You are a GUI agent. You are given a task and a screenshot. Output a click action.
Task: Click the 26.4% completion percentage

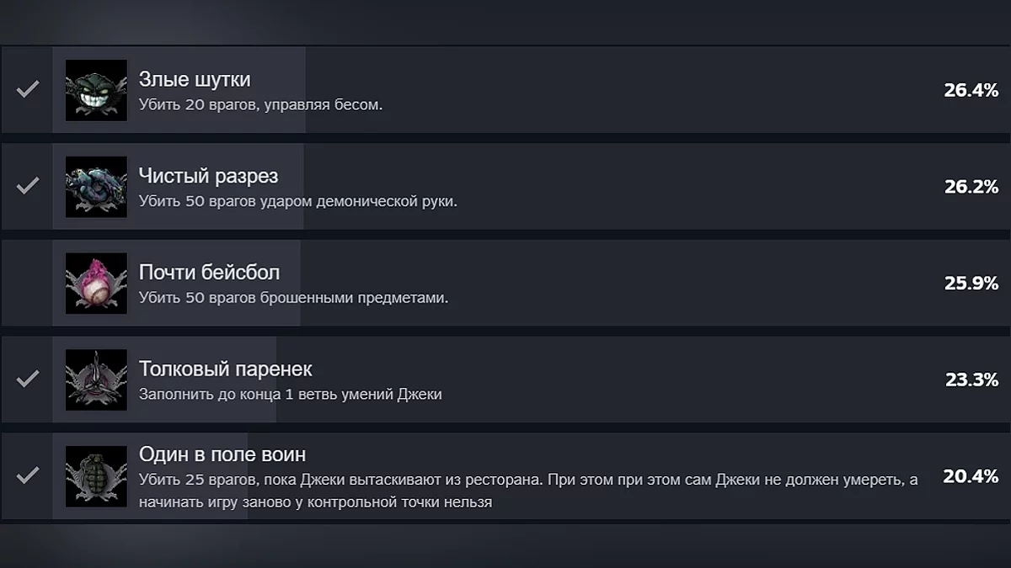[971, 90]
